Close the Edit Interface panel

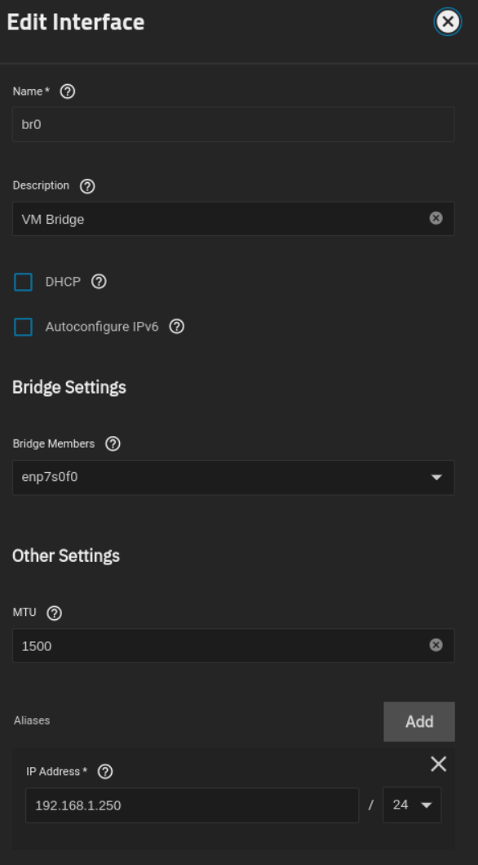click(448, 22)
